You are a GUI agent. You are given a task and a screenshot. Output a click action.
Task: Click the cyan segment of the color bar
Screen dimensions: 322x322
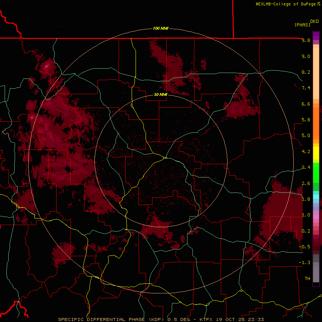316,197
